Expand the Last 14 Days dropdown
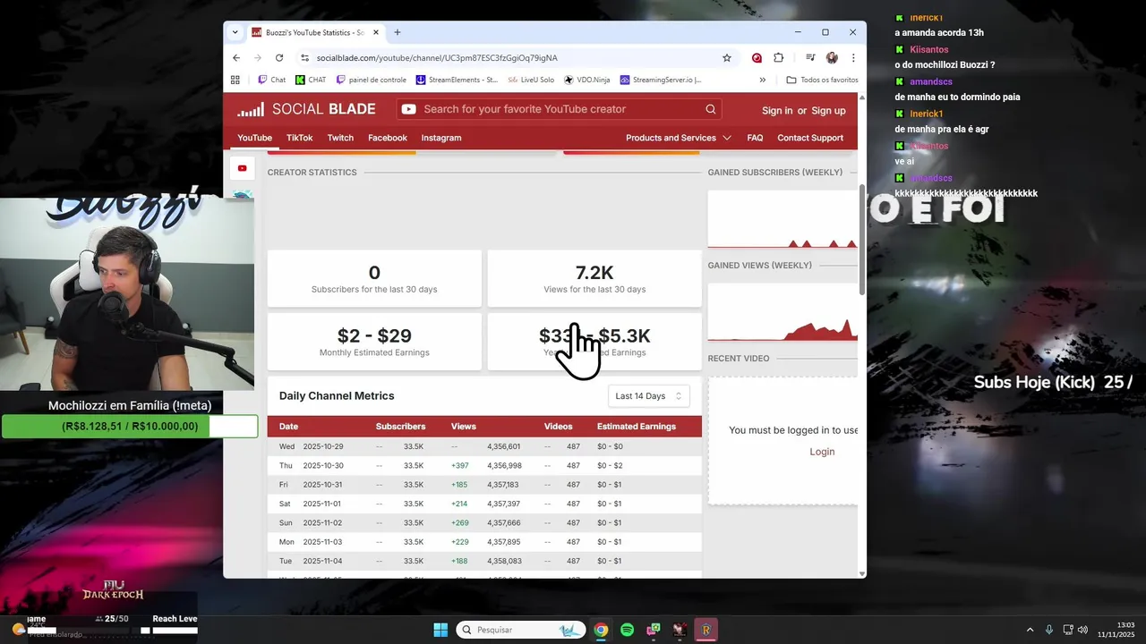Image resolution: width=1146 pixels, height=644 pixels. (x=649, y=396)
